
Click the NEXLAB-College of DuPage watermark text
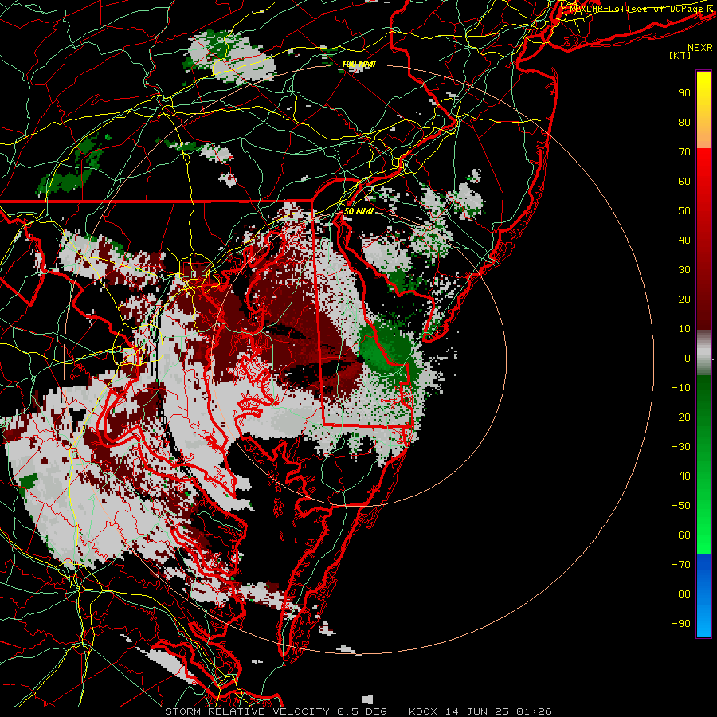coord(641,8)
